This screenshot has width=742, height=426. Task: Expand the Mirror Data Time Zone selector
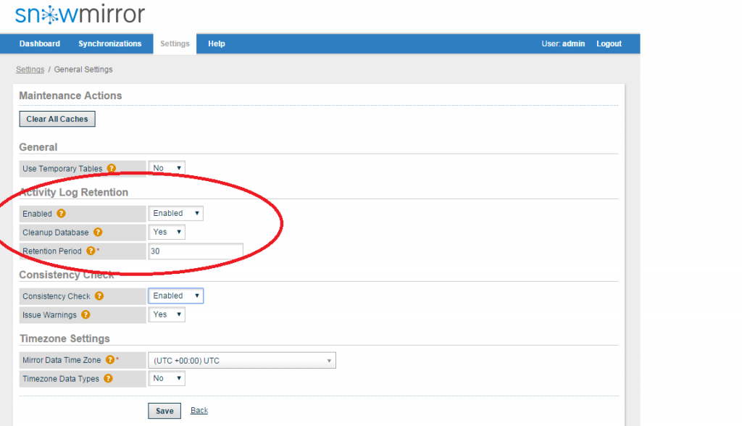[243, 360]
